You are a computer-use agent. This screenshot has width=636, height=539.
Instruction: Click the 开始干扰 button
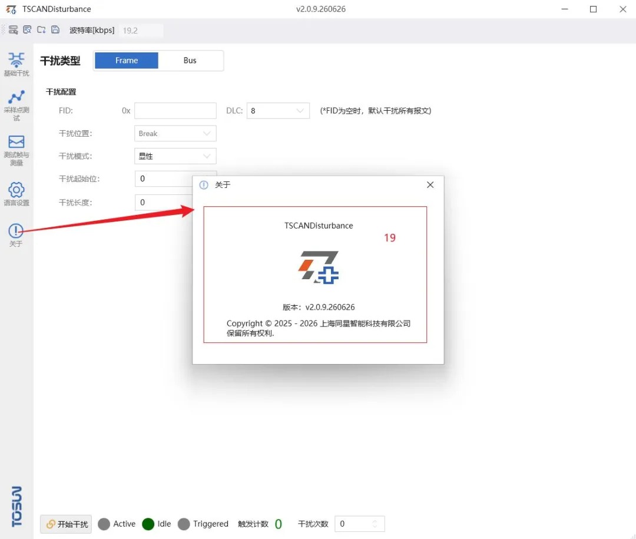click(x=66, y=524)
